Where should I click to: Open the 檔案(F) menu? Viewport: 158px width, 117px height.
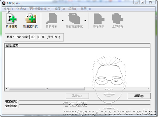pos(8,9)
